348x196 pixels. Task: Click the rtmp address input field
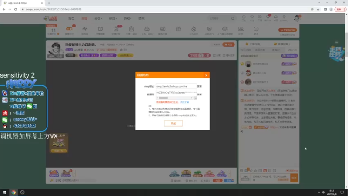coord(176,86)
